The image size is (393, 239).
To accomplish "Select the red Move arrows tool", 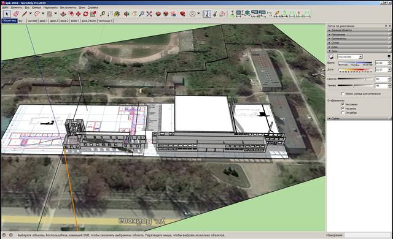I will (78, 13).
